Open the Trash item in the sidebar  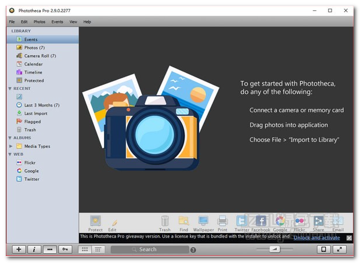(43, 130)
